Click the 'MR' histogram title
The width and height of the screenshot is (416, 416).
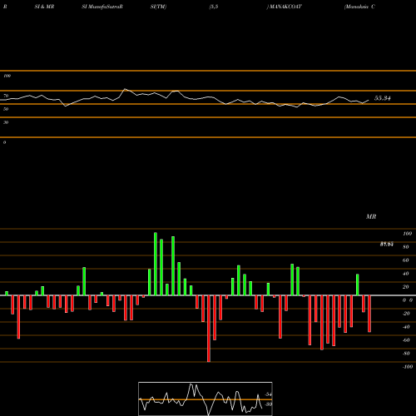coord(371,216)
